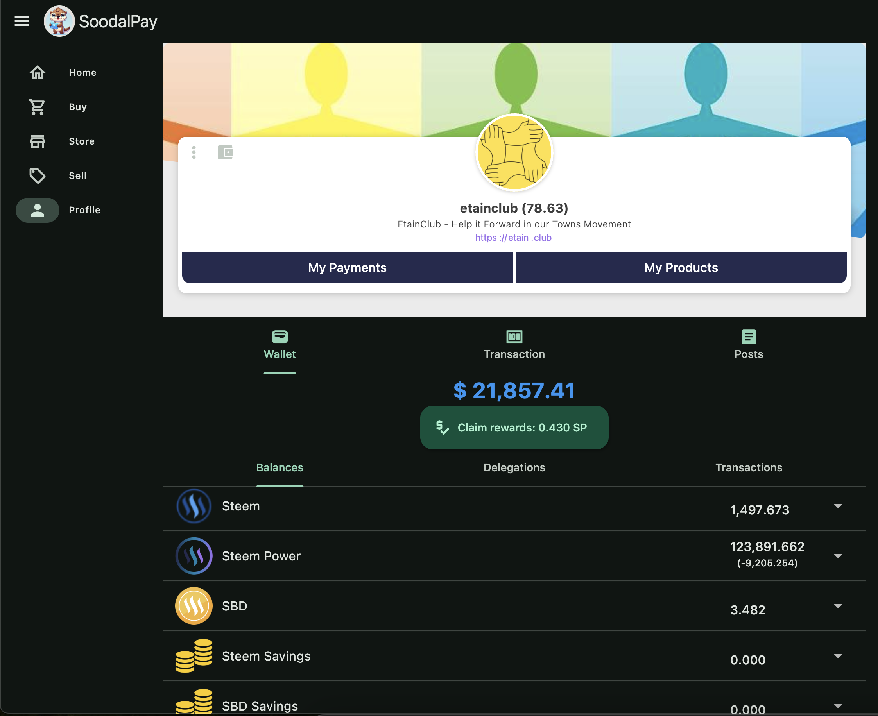Screen dimensions: 878x716
Task: Expand the Steem Savings dropdown arrow
Action: 838,656
